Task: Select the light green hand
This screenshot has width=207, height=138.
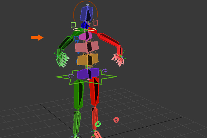Action: click(63, 60)
